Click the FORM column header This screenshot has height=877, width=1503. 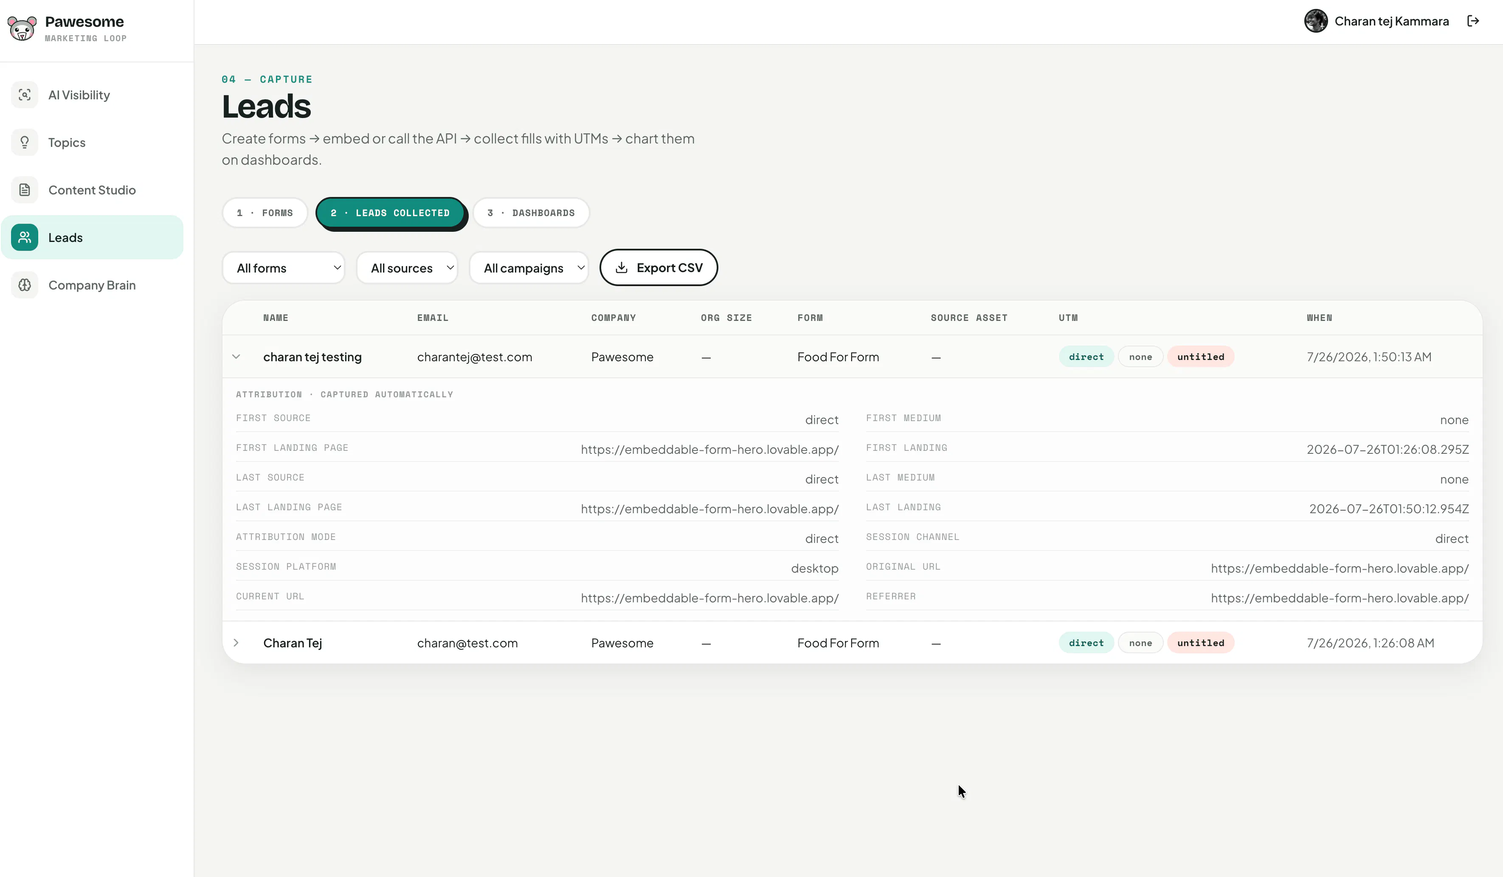tap(810, 318)
